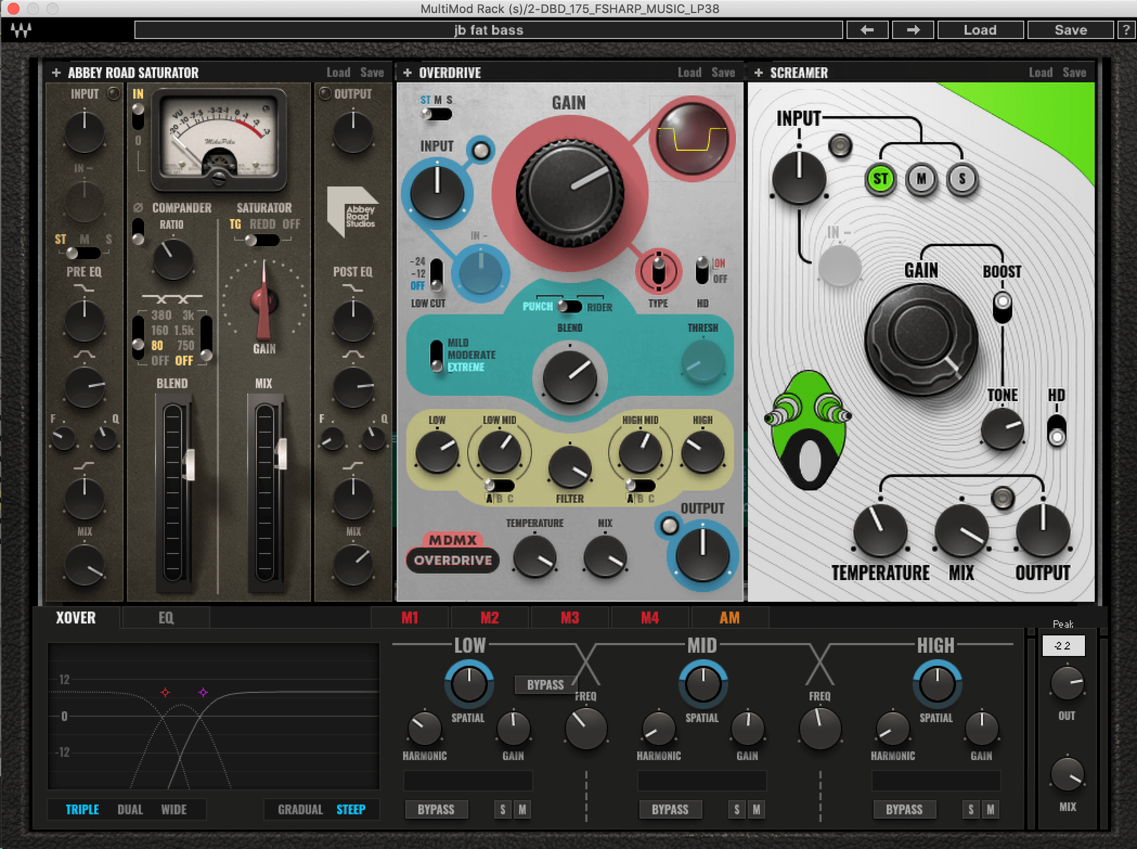
Task: Click the top bar Load button
Action: pyautogui.click(x=980, y=30)
